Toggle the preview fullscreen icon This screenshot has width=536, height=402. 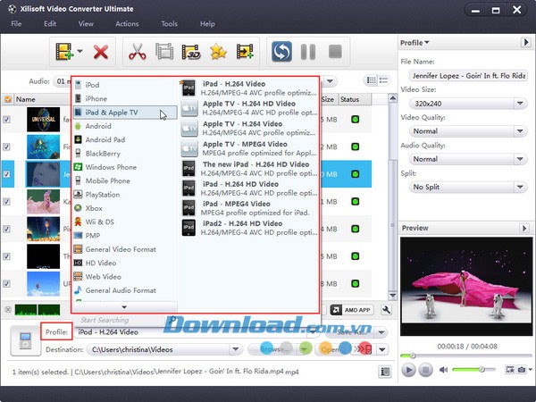click(x=510, y=370)
